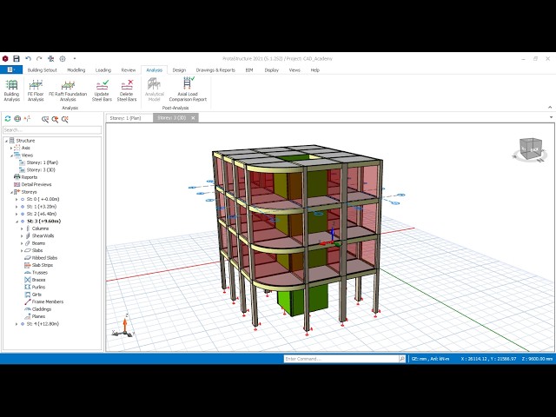Save the project with the floppy icon
Viewport: 556px width, 417px height.
pos(17,58)
